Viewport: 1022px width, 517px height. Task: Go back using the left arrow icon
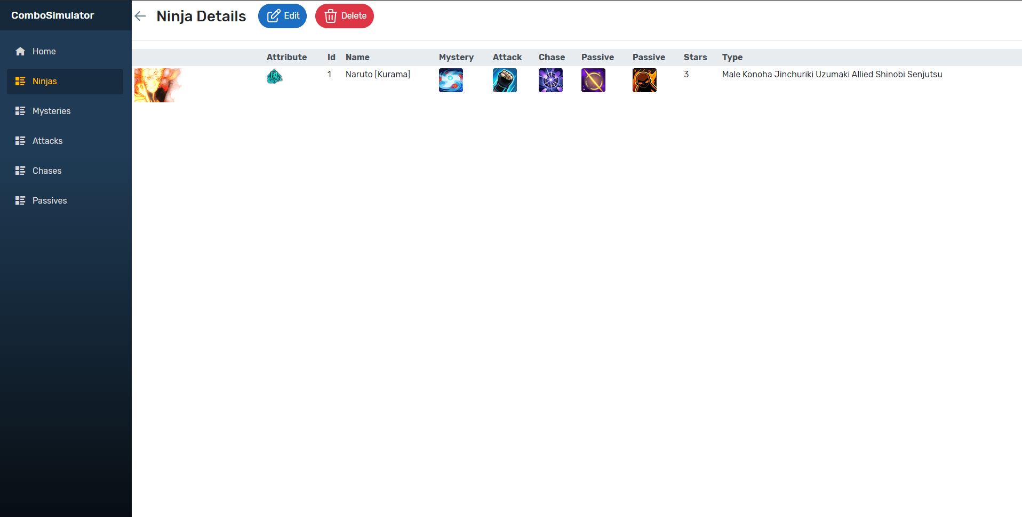(140, 16)
